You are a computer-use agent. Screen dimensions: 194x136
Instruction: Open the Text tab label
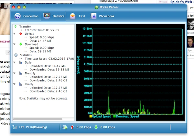tap(82, 16)
